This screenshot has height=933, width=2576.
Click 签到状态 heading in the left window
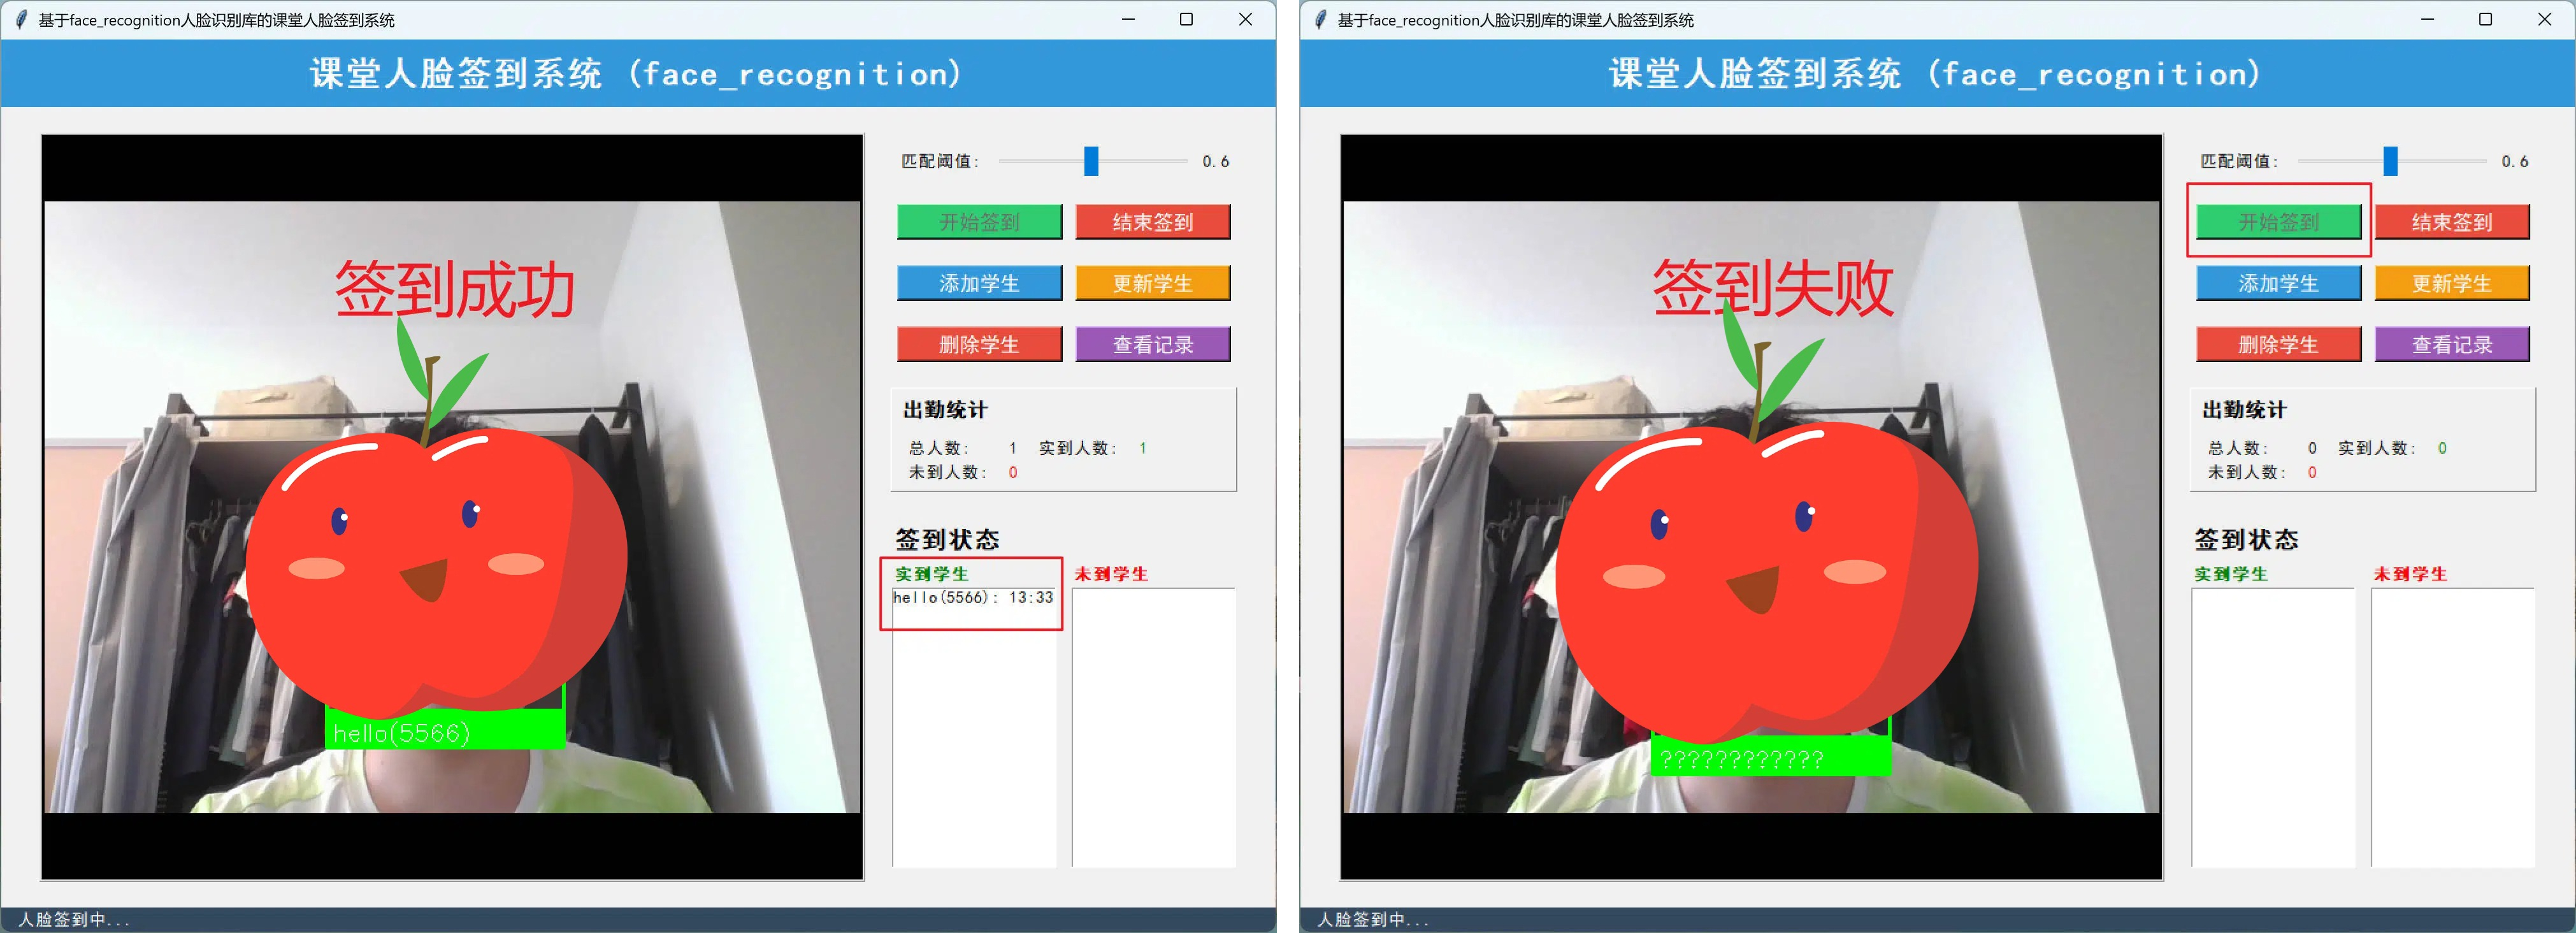coord(947,540)
